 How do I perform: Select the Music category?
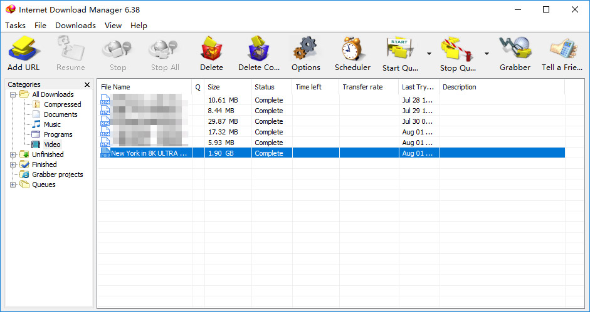(x=52, y=124)
